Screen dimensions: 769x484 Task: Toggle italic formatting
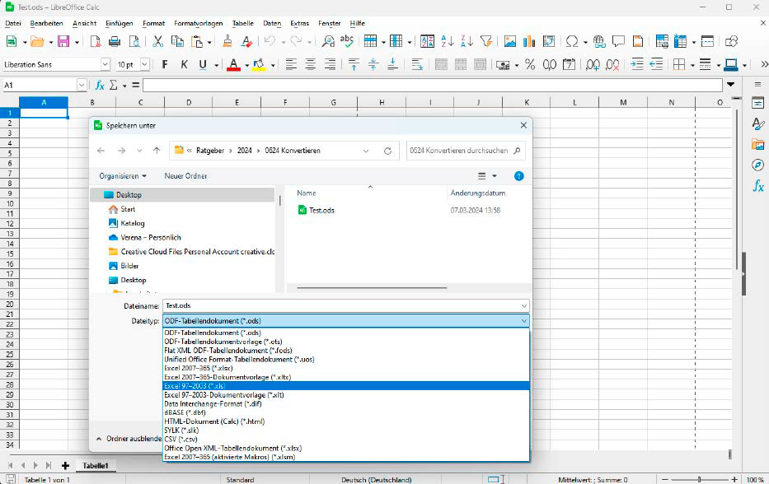click(184, 64)
